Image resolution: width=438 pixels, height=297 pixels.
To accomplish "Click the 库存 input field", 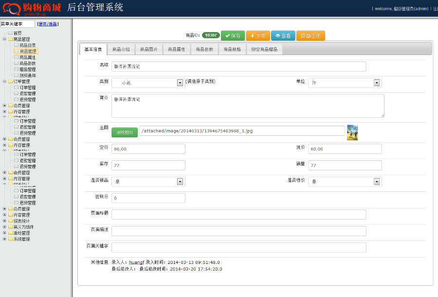I will coord(148,166).
